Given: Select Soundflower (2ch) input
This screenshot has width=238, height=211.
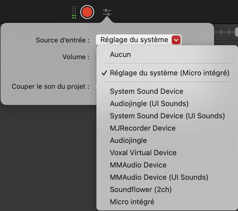Looking at the screenshot, I should [x=141, y=190].
